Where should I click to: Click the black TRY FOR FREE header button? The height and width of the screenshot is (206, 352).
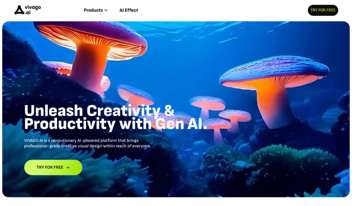tap(323, 10)
